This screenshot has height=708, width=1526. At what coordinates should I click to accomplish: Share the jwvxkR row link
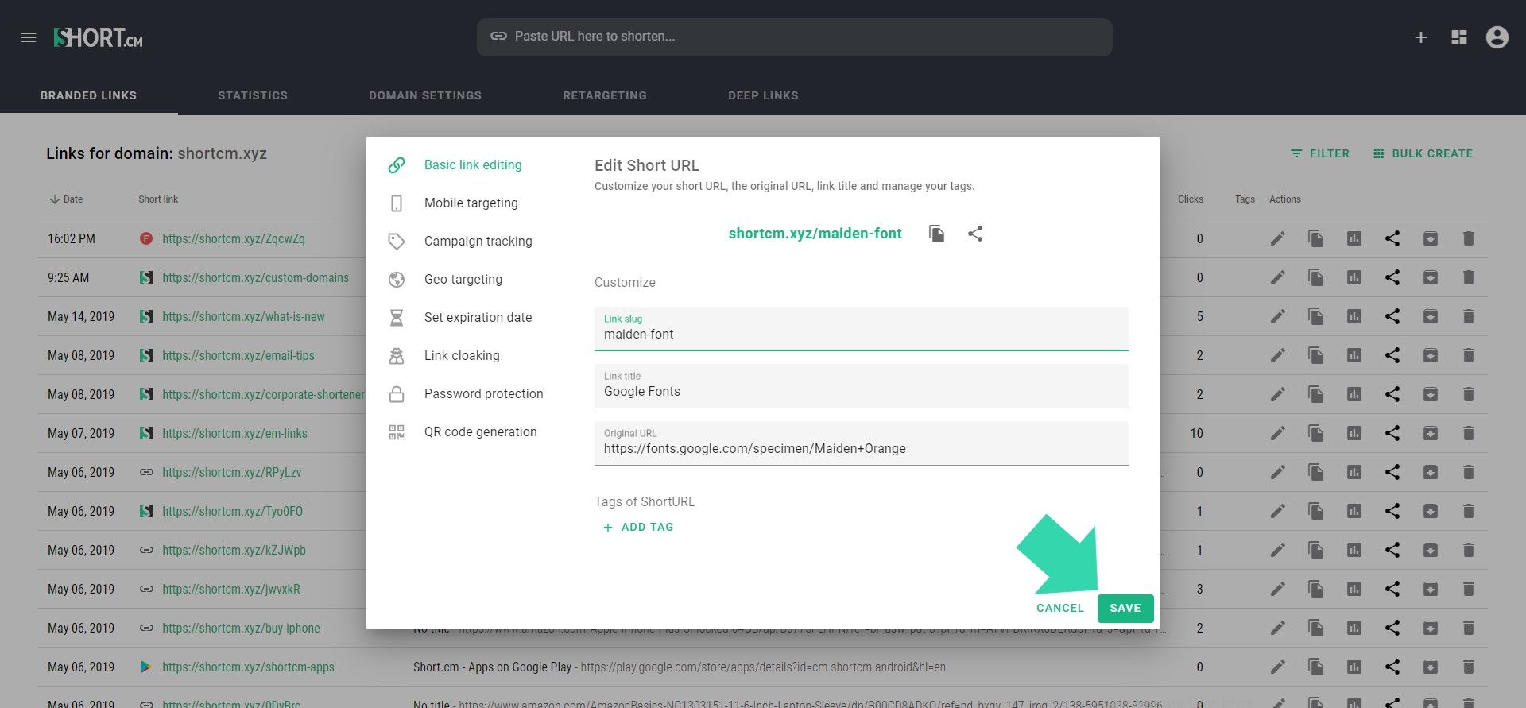pyautogui.click(x=1392, y=589)
